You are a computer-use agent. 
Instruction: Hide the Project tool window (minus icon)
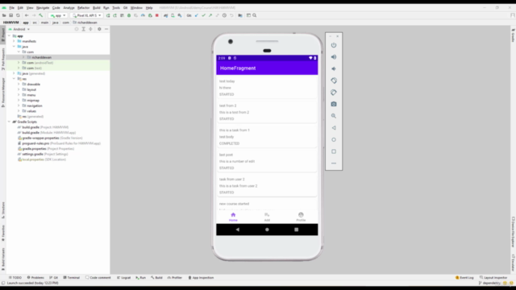pos(106,29)
